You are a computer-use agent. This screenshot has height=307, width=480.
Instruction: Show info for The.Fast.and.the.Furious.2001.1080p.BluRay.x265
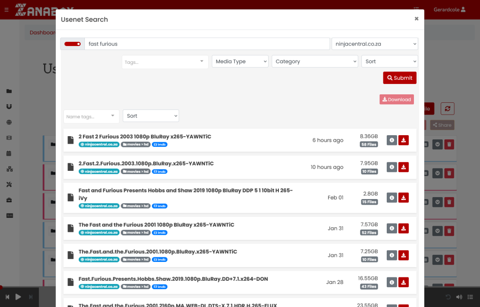391,255
